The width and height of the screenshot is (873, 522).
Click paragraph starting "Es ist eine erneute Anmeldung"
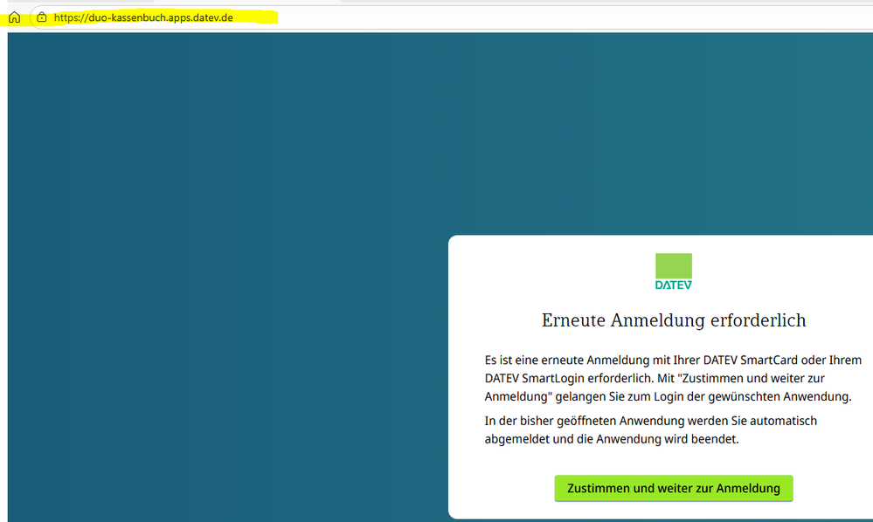673,378
